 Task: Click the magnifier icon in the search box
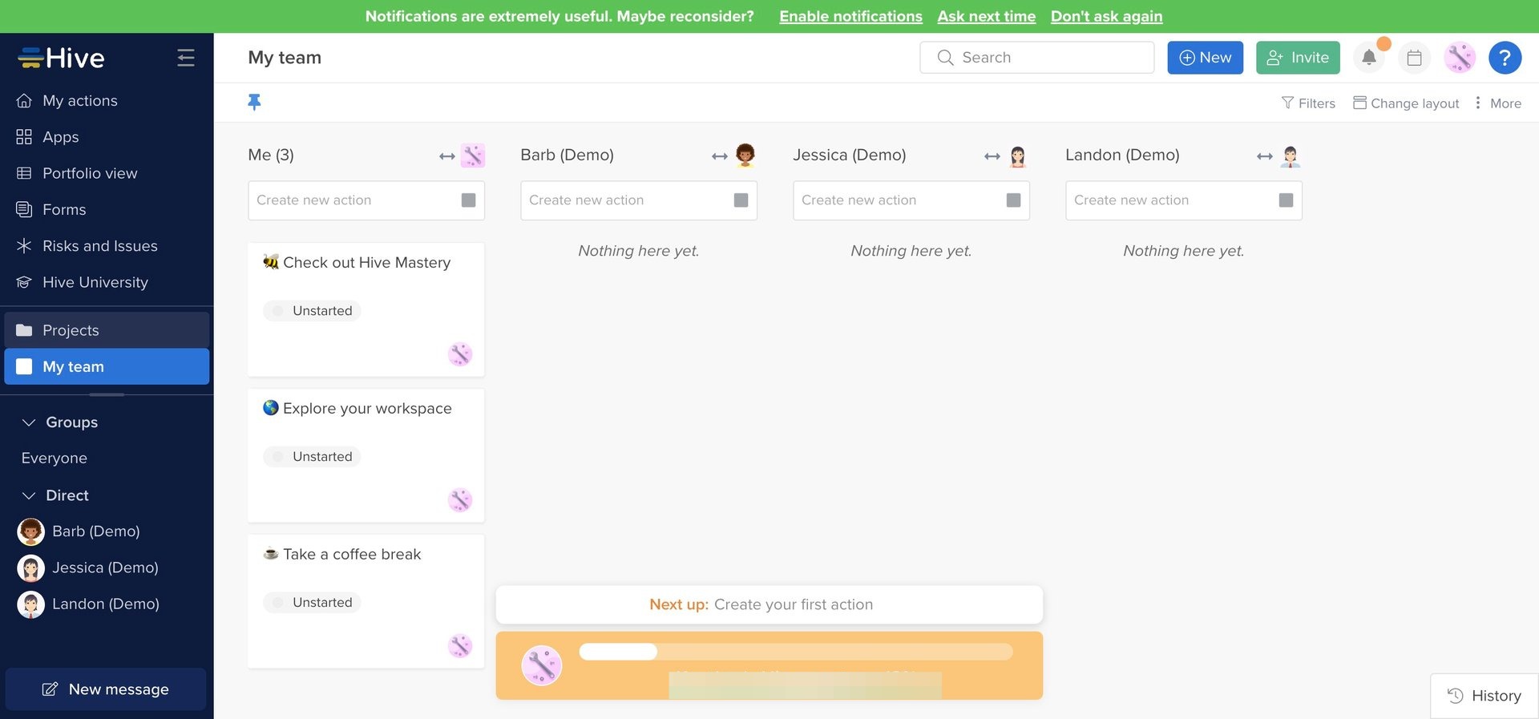(x=946, y=58)
